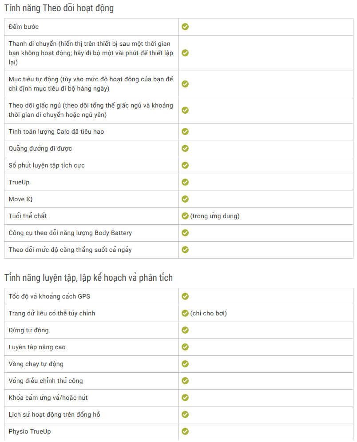
Task: Click the checkmark icon for Đếm bước
Action: (185, 27)
